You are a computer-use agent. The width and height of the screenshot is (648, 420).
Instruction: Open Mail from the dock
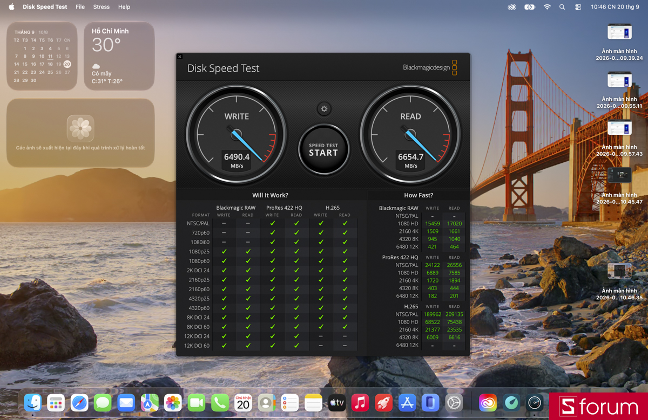[126, 403]
